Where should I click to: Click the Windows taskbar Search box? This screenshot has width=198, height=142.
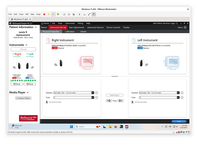(x=88, y=127)
